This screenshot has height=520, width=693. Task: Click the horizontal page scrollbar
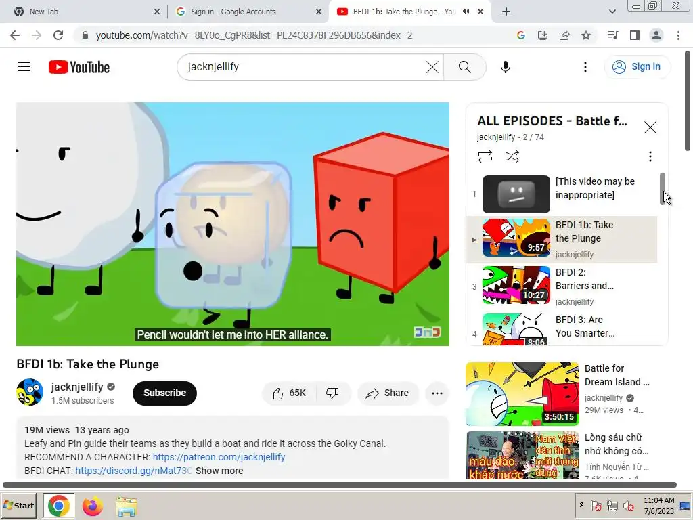tap(340, 485)
